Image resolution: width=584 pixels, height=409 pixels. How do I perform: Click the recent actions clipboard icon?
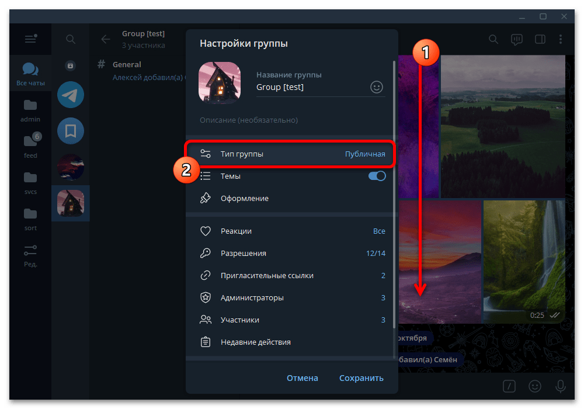[x=205, y=342]
